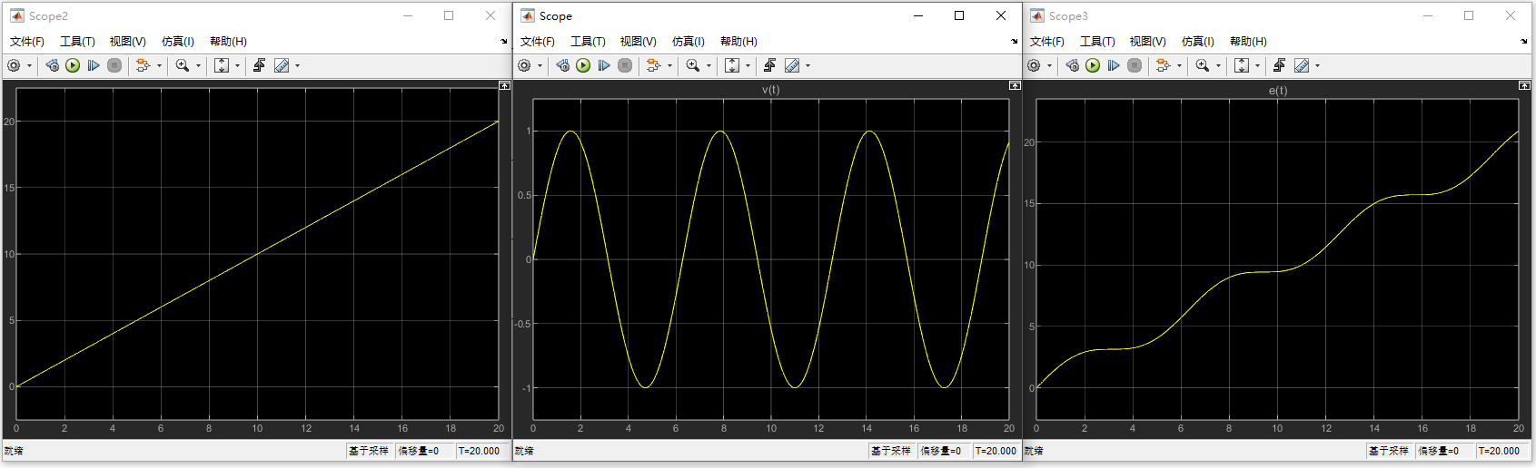
Task: Click step forward icon in Scope3 toolbar
Action: coord(1114,65)
